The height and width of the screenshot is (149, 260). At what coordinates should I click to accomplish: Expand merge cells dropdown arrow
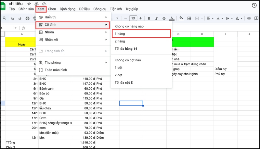coord(202,19)
